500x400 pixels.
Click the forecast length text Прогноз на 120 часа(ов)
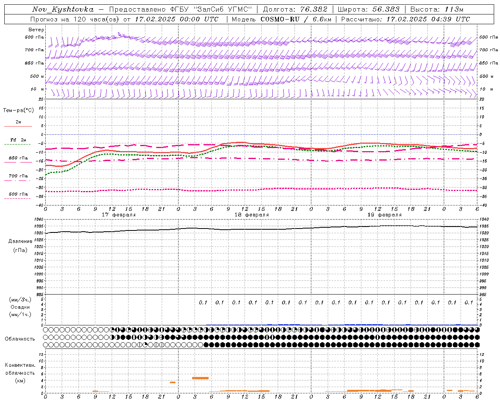(x=75, y=19)
